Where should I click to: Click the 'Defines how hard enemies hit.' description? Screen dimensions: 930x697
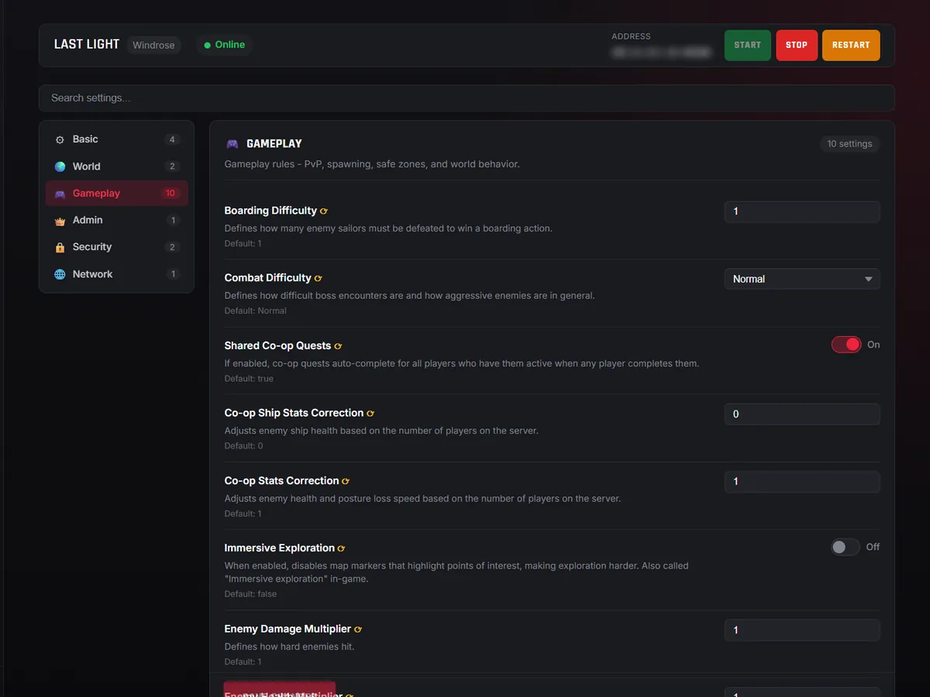(x=289, y=647)
